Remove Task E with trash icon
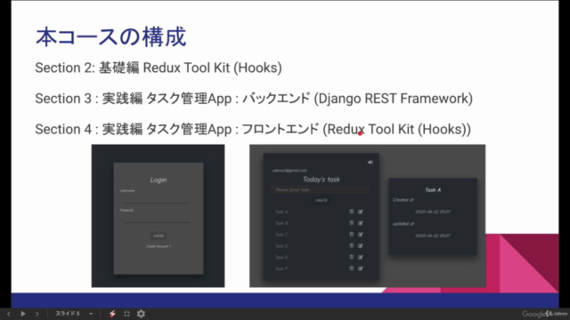 pos(351,257)
